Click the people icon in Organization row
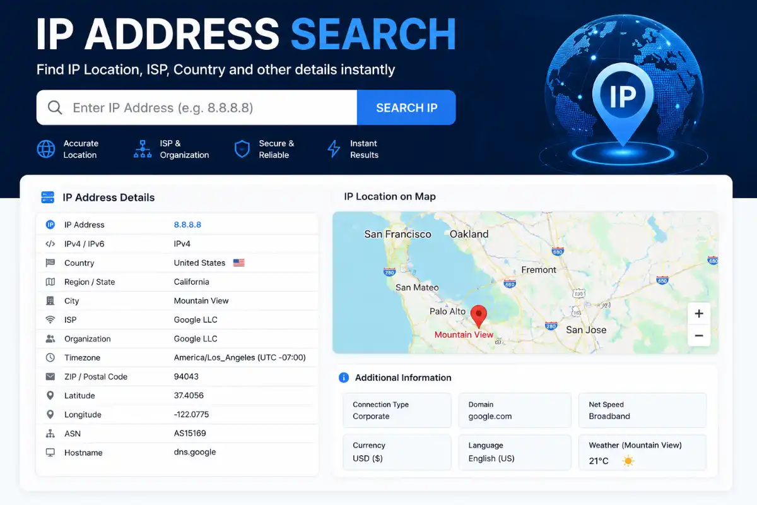This screenshot has height=505, width=757. pos(50,338)
